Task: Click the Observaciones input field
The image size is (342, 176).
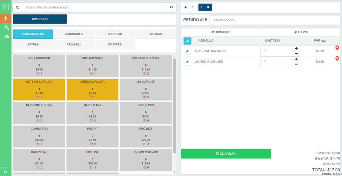Action: pyautogui.click(x=274, y=20)
